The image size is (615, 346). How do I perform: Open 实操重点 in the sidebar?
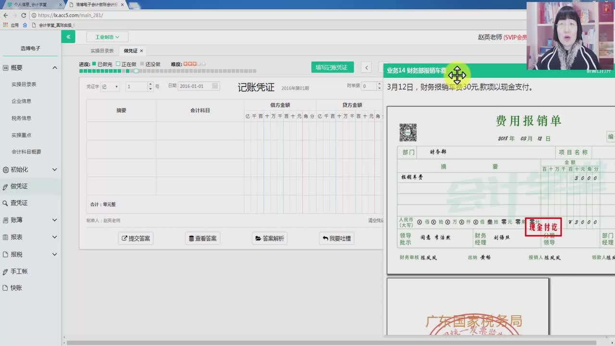click(x=22, y=135)
